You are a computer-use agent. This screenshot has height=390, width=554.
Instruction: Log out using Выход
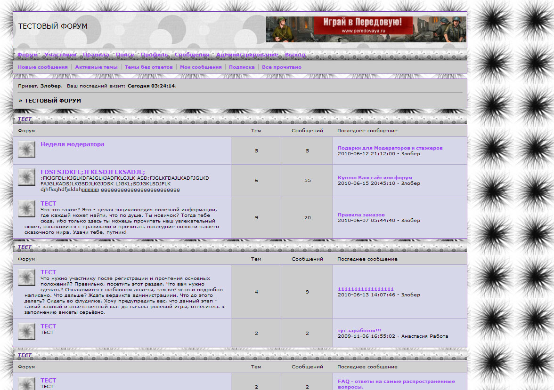click(295, 55)
